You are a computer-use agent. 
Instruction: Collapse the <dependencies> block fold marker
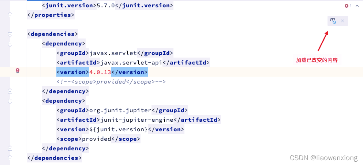[x=10, y=34]
